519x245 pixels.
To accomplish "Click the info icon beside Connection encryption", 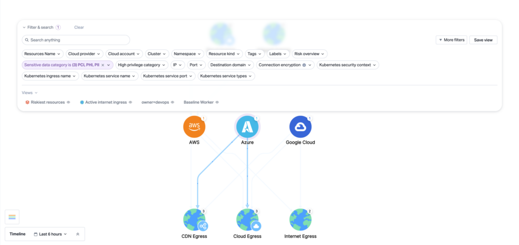I will [x=304, y=65].
